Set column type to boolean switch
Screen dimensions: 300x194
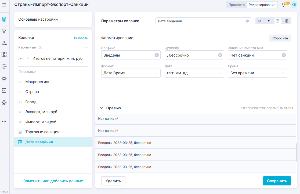tap(287, 21)
